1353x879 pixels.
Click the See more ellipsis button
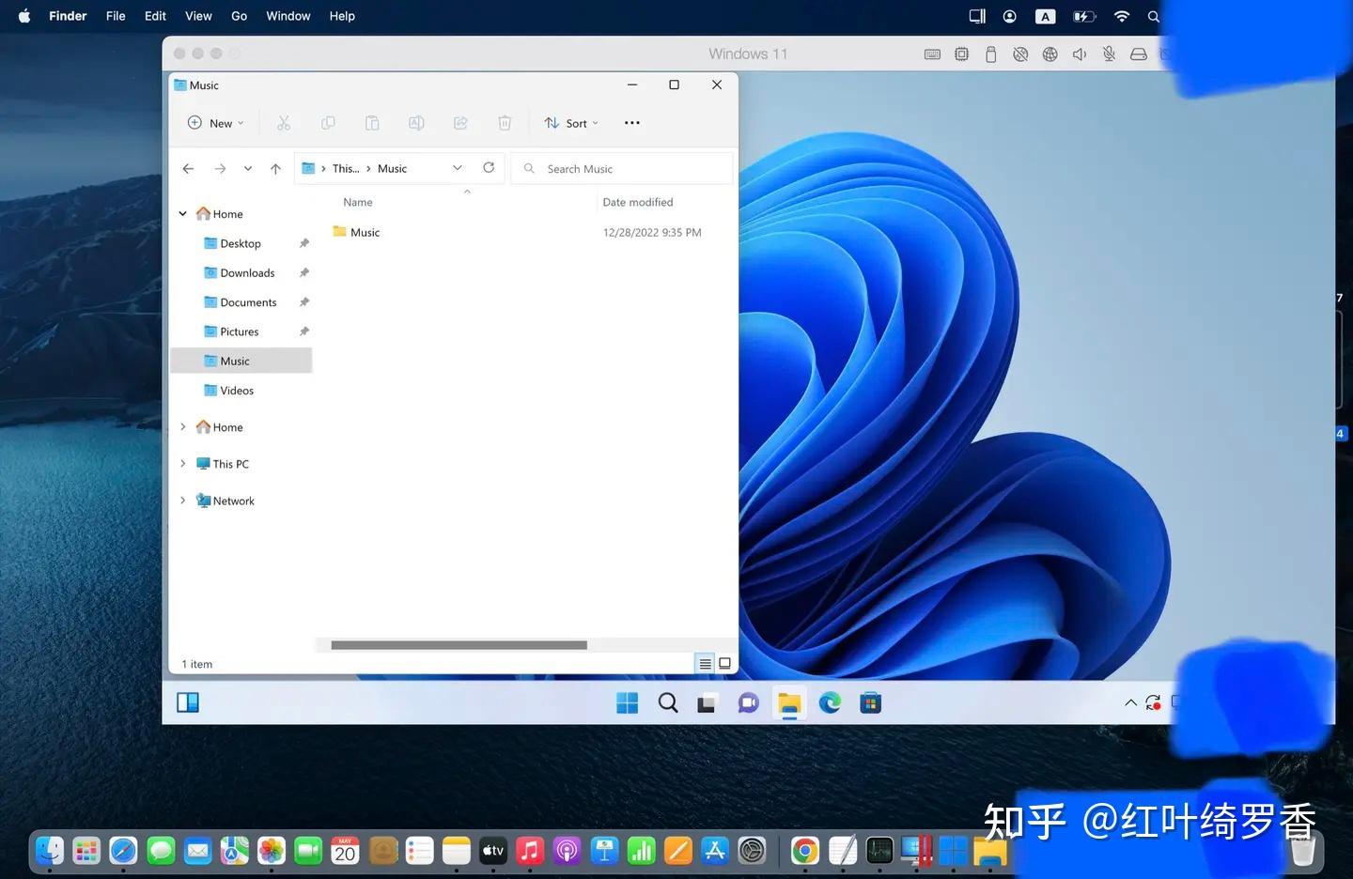tap(631, 122)
